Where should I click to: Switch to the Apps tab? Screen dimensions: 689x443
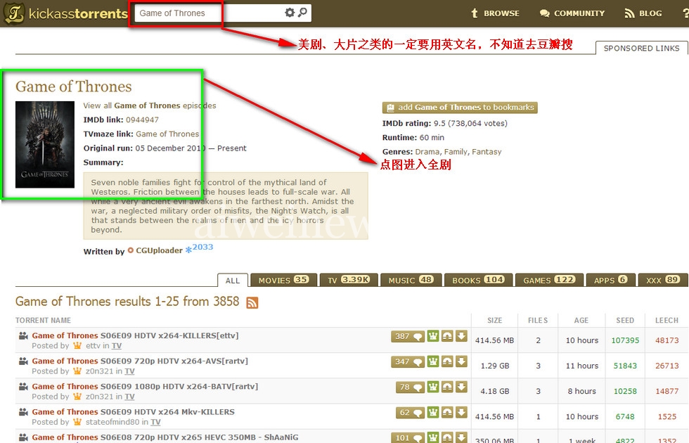point(611,280)
